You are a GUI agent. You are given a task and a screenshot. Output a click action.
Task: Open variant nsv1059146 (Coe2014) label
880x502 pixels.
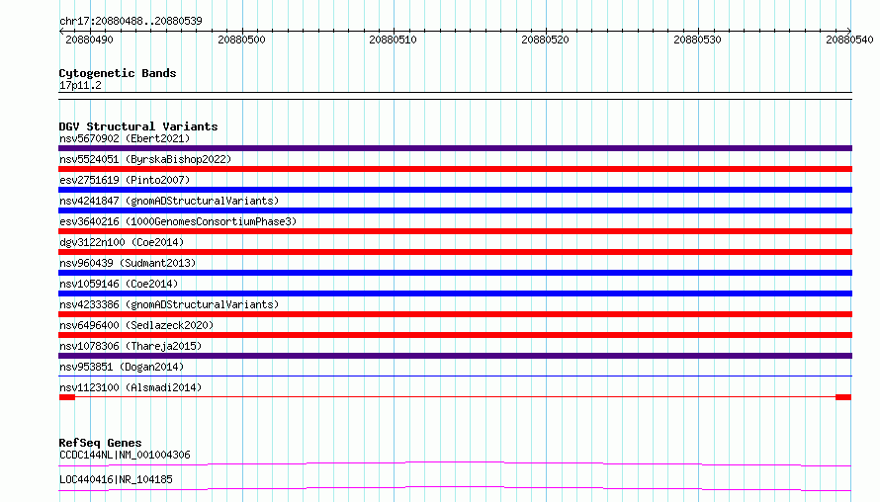(x=119, y=284)
